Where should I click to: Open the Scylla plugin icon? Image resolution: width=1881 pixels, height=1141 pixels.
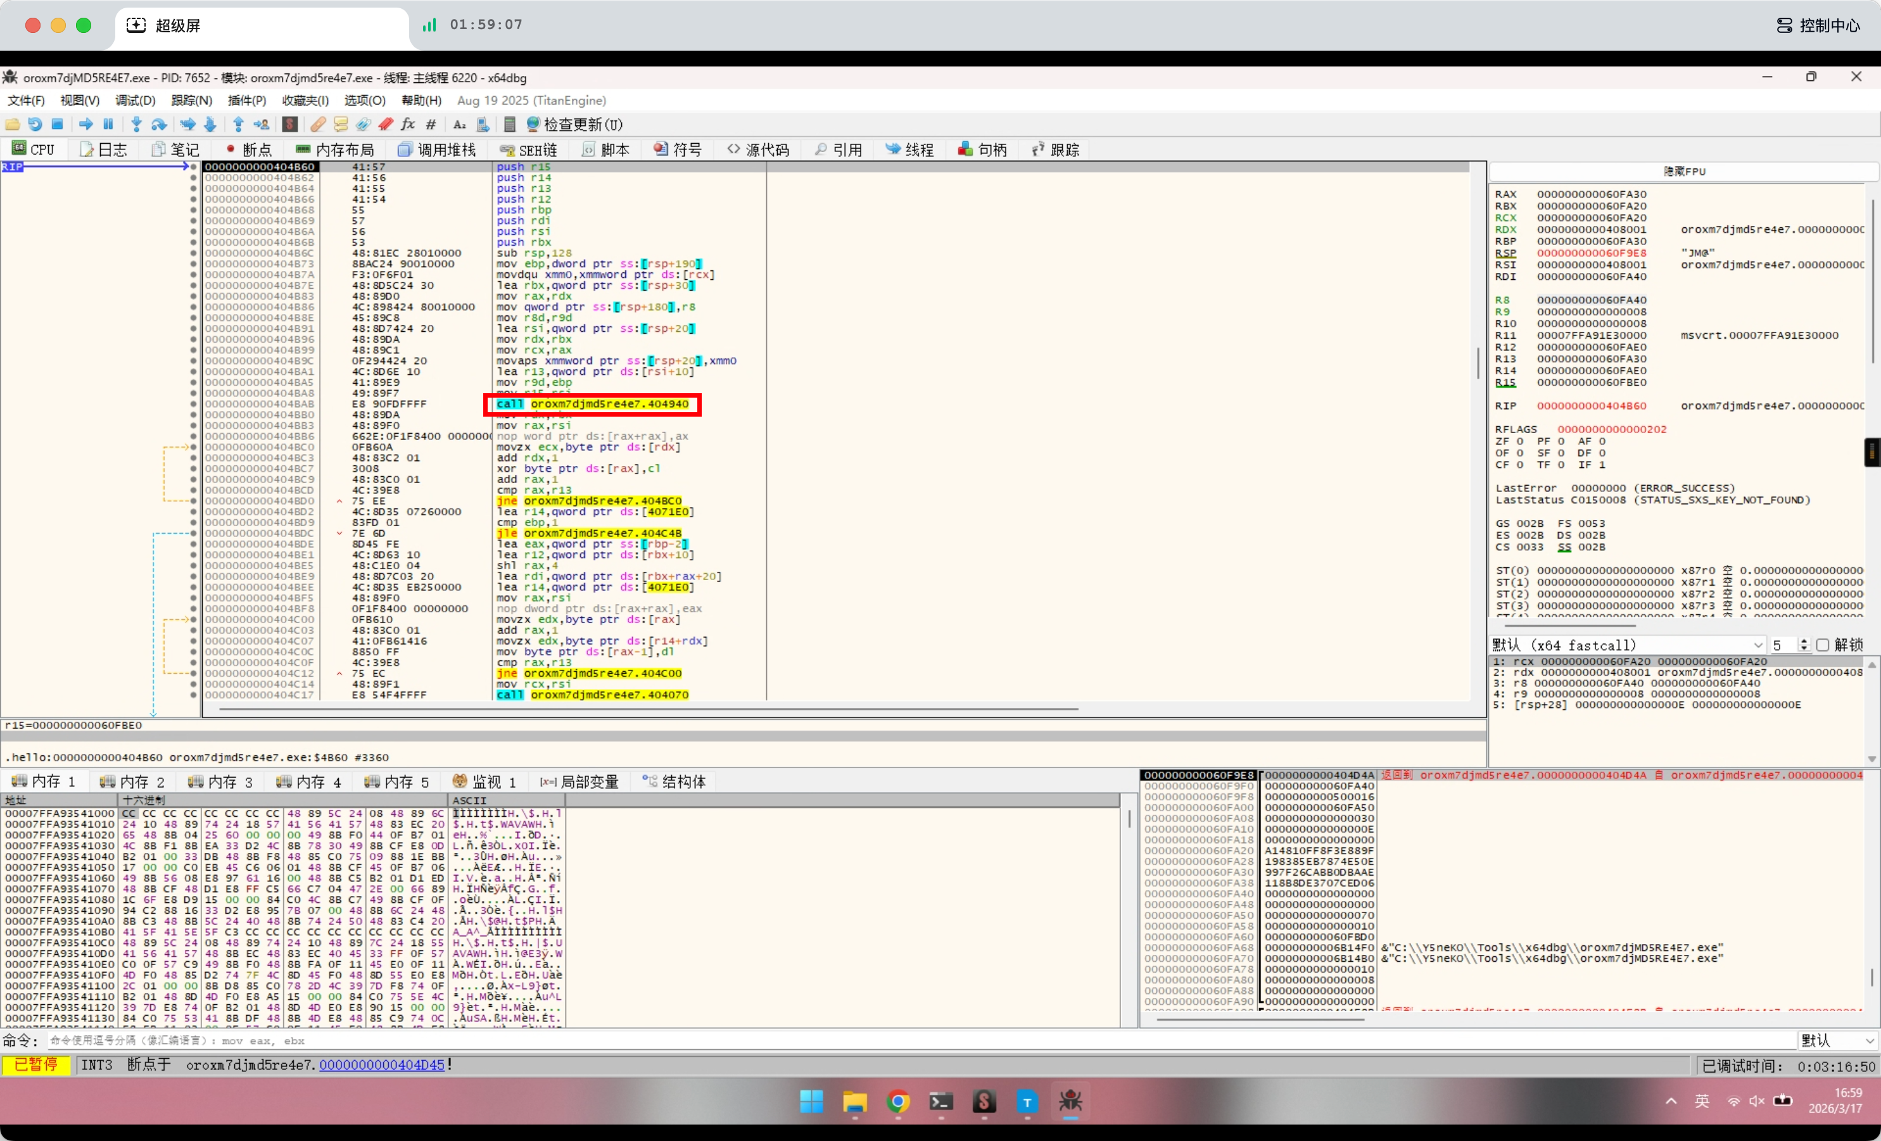coord(289,124)
